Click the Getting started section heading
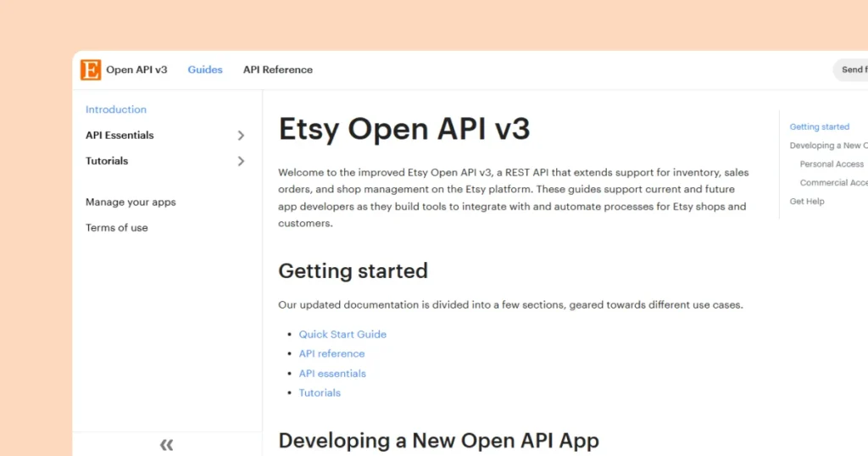 pos(353,271)
